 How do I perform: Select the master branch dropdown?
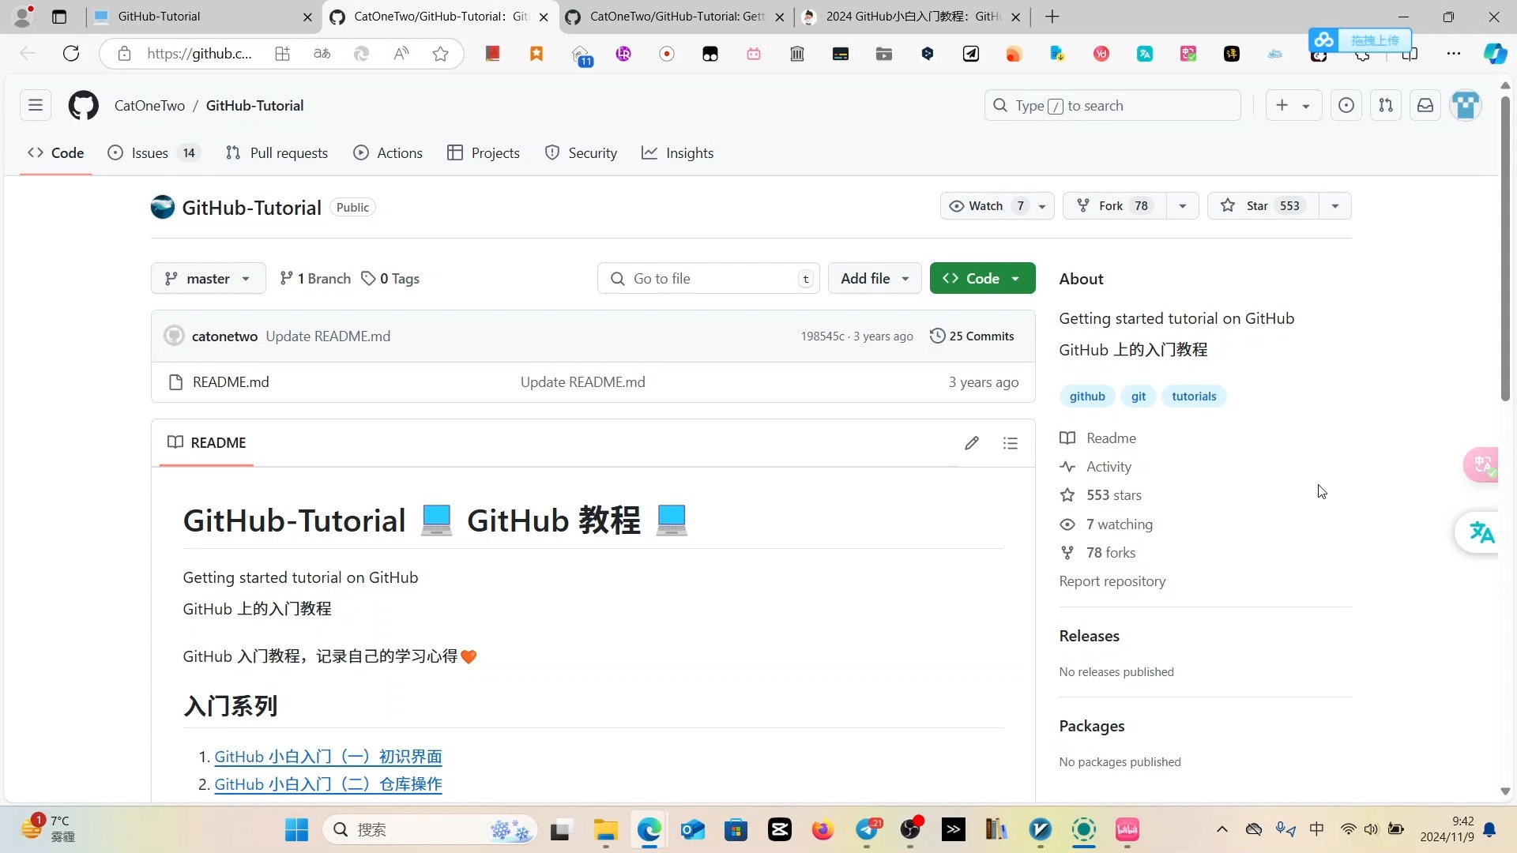[x=207, y=278]
